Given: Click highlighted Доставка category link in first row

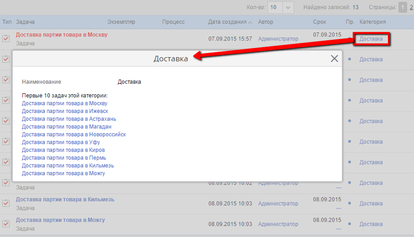Looking at the screenshot, I should click(371, 39).
